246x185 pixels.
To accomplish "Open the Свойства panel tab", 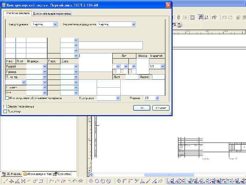I will click(62, 174).
